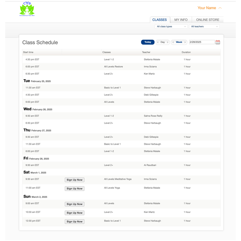Switch to Day view

tap(163, 42)
